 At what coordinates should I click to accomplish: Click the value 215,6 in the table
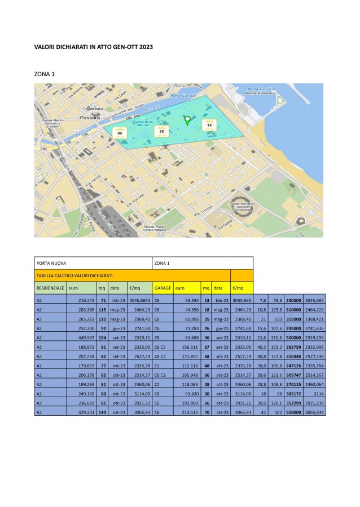(276, 337)
